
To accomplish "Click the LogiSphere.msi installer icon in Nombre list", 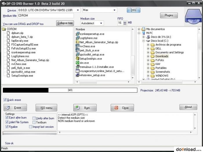I will click(77, 38).
